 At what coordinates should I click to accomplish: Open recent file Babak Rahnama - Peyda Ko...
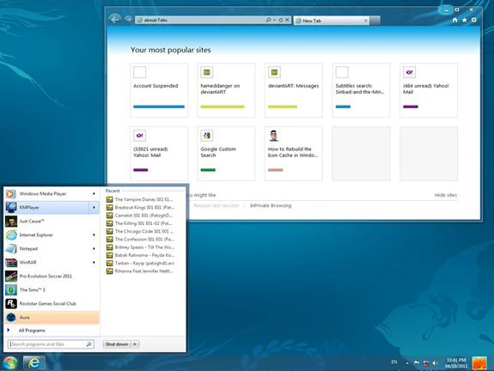tap(140, 255)
